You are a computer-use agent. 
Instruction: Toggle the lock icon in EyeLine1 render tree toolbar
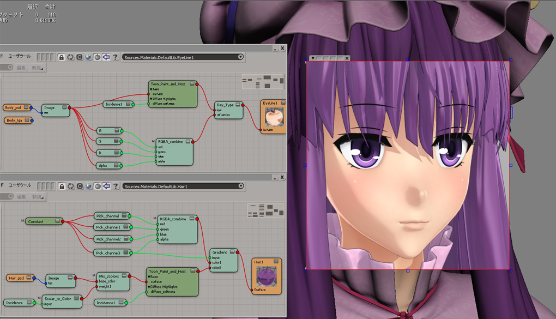[62, 57]
